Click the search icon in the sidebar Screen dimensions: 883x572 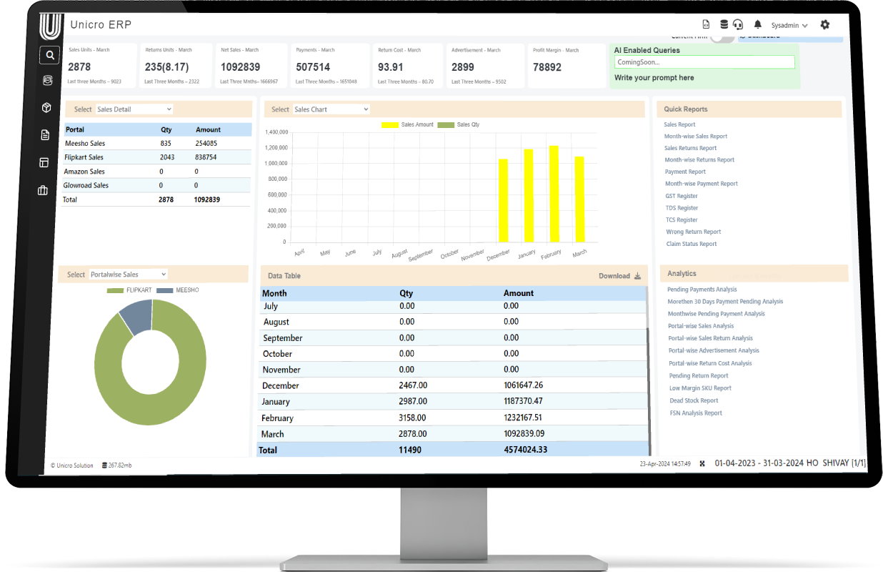pos(49,54)
